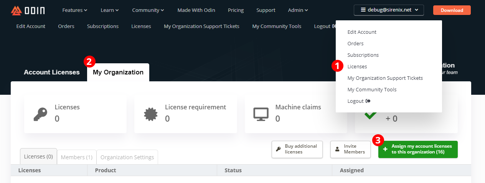Switch to the Account Licenses tab
485x183 pixels.
(x=52, y=72)
